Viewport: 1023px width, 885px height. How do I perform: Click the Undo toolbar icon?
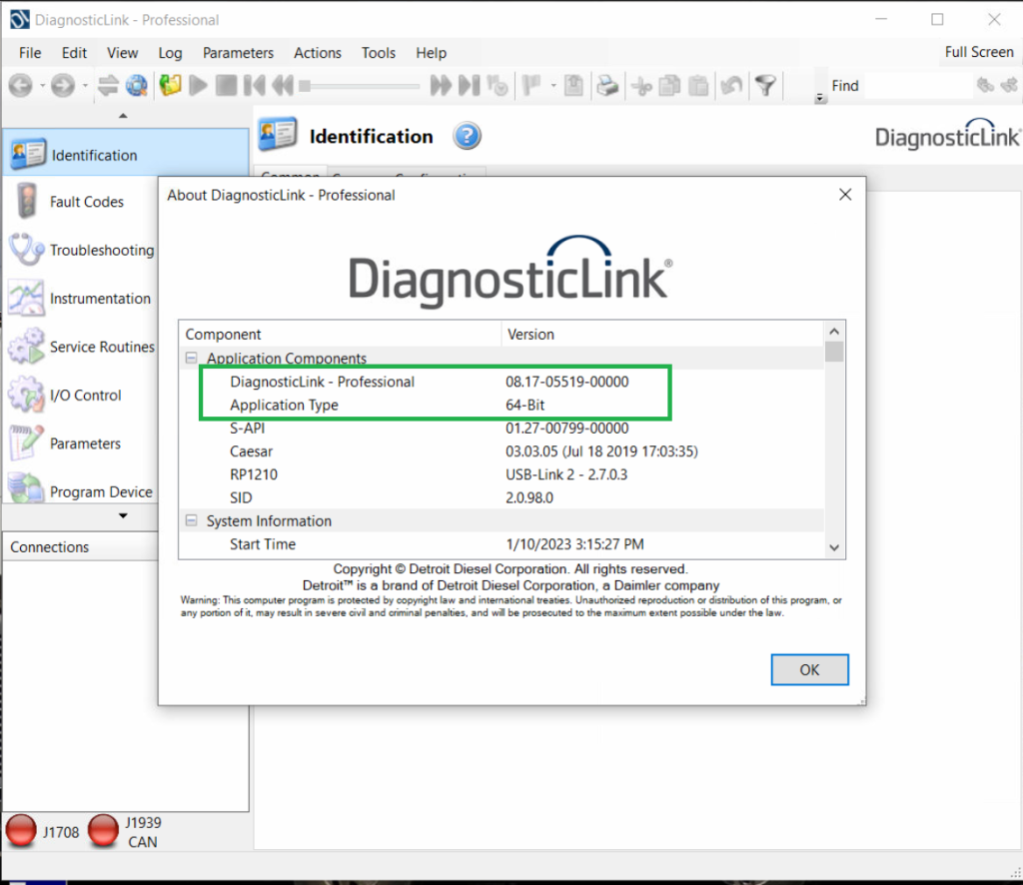(731, 86)
